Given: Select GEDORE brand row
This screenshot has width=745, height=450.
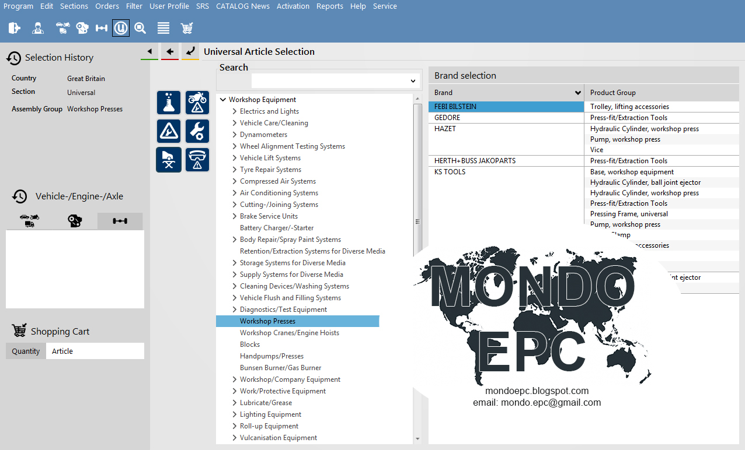Looking at the screenshot, I should (x=506, y=118).
